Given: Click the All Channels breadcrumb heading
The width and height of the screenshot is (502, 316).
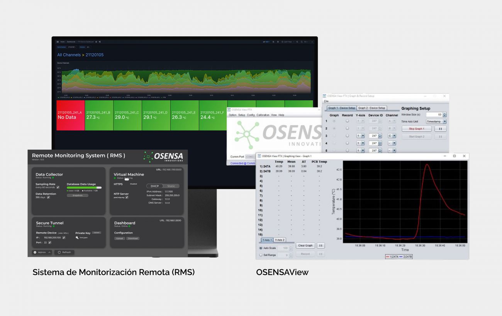Looking at the screenshot, I should click(x=69, y=55).
